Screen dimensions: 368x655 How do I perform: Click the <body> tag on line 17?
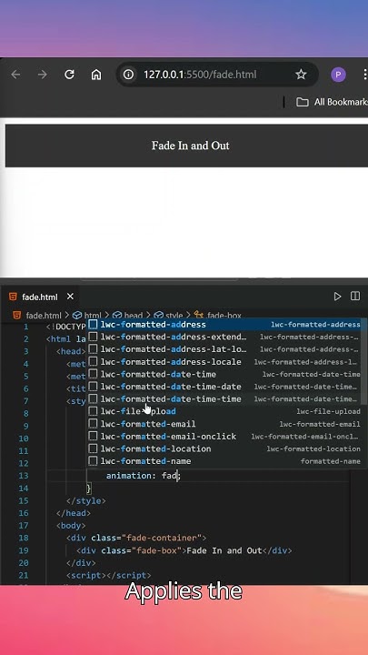(71, 526)
